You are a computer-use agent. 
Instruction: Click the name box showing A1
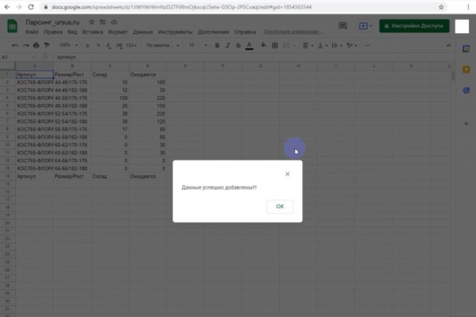(18, 57)
